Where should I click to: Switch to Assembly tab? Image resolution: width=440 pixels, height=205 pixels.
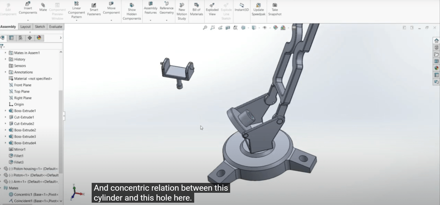point(8,27)
